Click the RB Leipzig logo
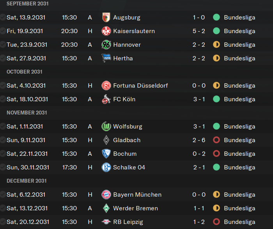The width and height of the screenshot is (273, 229). pyautogui.click(x=106, y=222)
